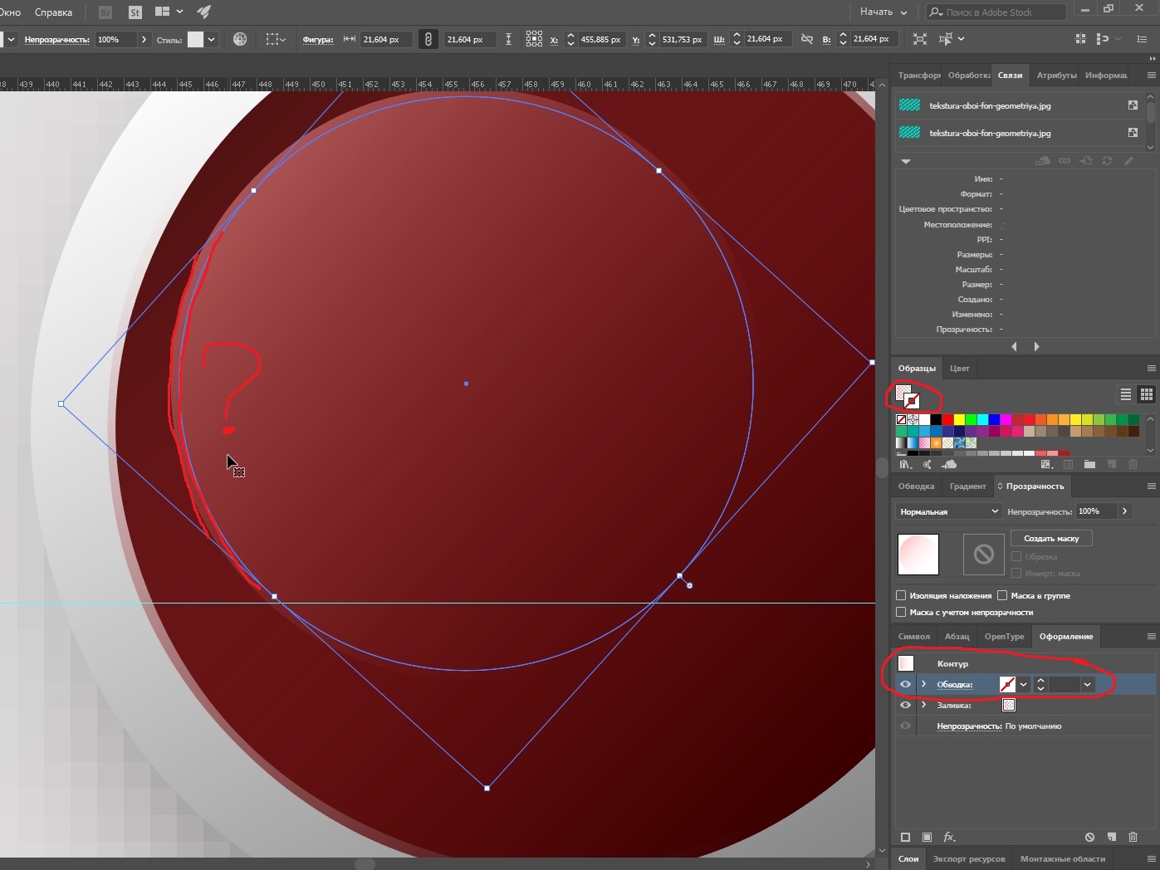The width and height of the screenshot is (1160, 870).
Task: Switch to the Градиент tab
Action: (x=967, y=486)
